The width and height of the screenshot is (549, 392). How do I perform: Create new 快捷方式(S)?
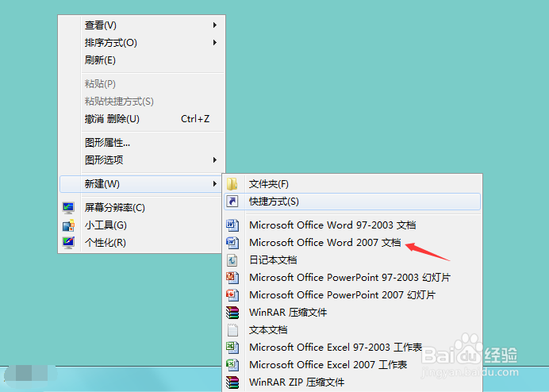point(352,202)
